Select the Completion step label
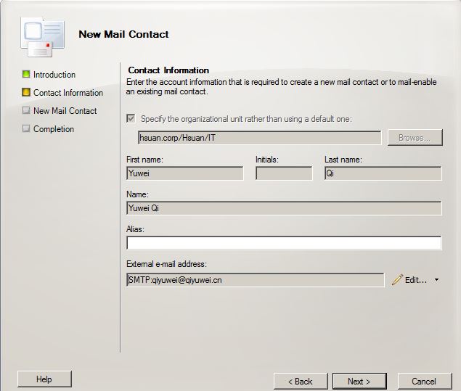 (x=54, y=129)
